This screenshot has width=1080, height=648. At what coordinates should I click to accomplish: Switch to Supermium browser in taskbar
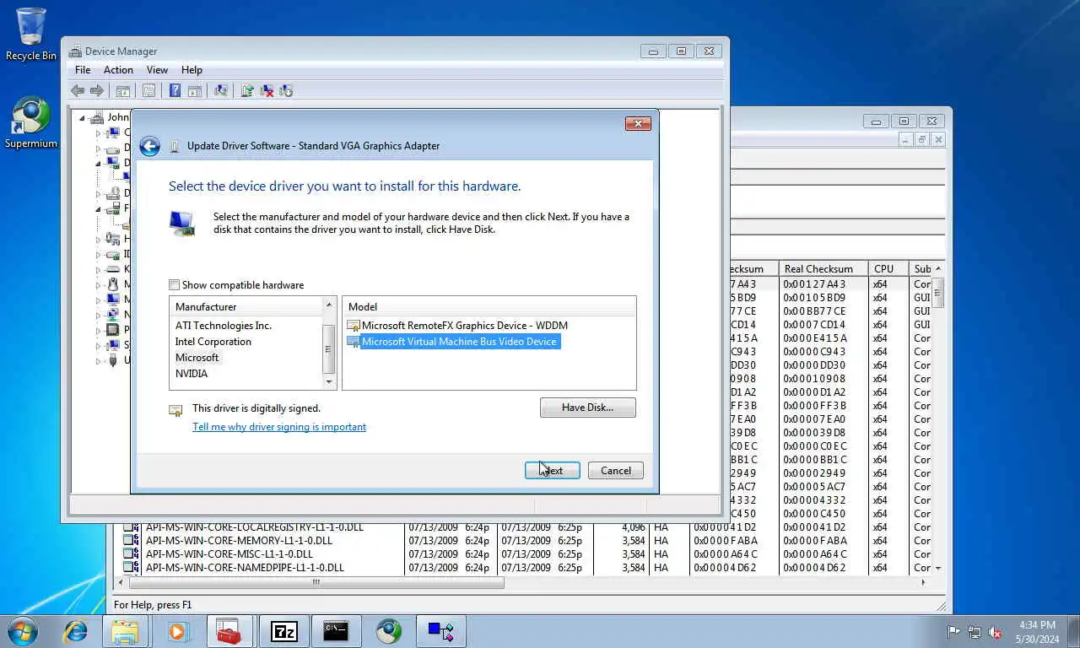389,631
